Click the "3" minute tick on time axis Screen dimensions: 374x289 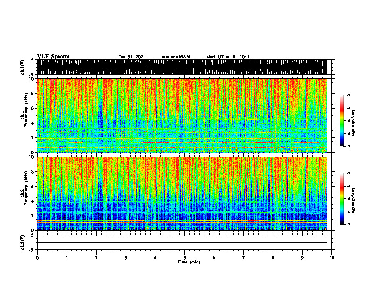click(x=126, y=258)
